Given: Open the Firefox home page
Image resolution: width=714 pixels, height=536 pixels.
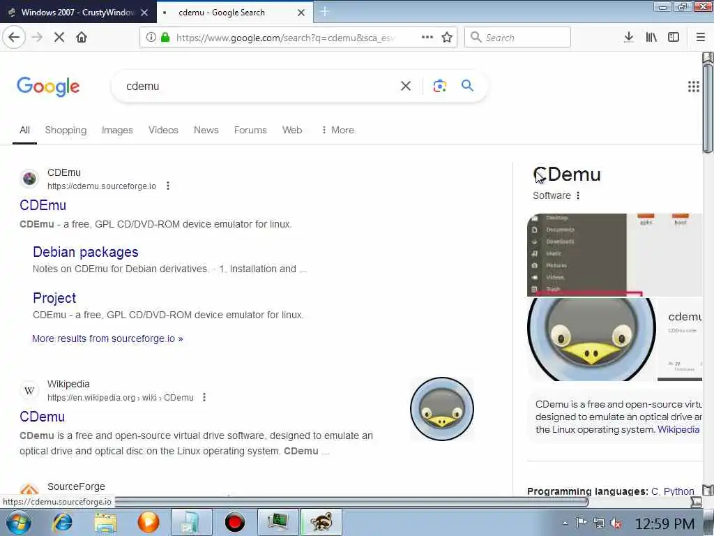Looking at the screenshot, I should click(82, 38).
